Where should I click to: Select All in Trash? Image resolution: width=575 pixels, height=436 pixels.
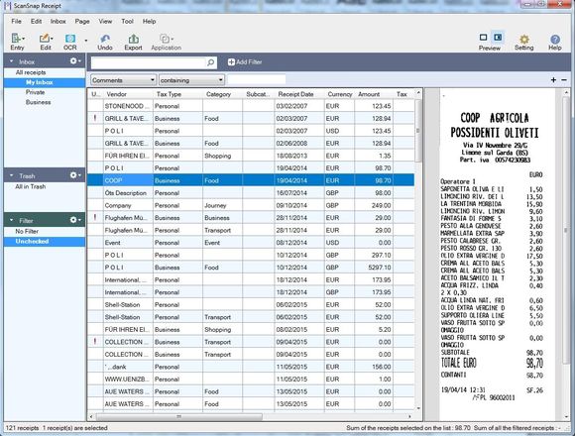31,187
